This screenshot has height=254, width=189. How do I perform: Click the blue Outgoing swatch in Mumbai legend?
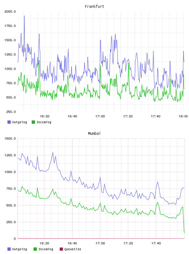click(x=9, y=249)
